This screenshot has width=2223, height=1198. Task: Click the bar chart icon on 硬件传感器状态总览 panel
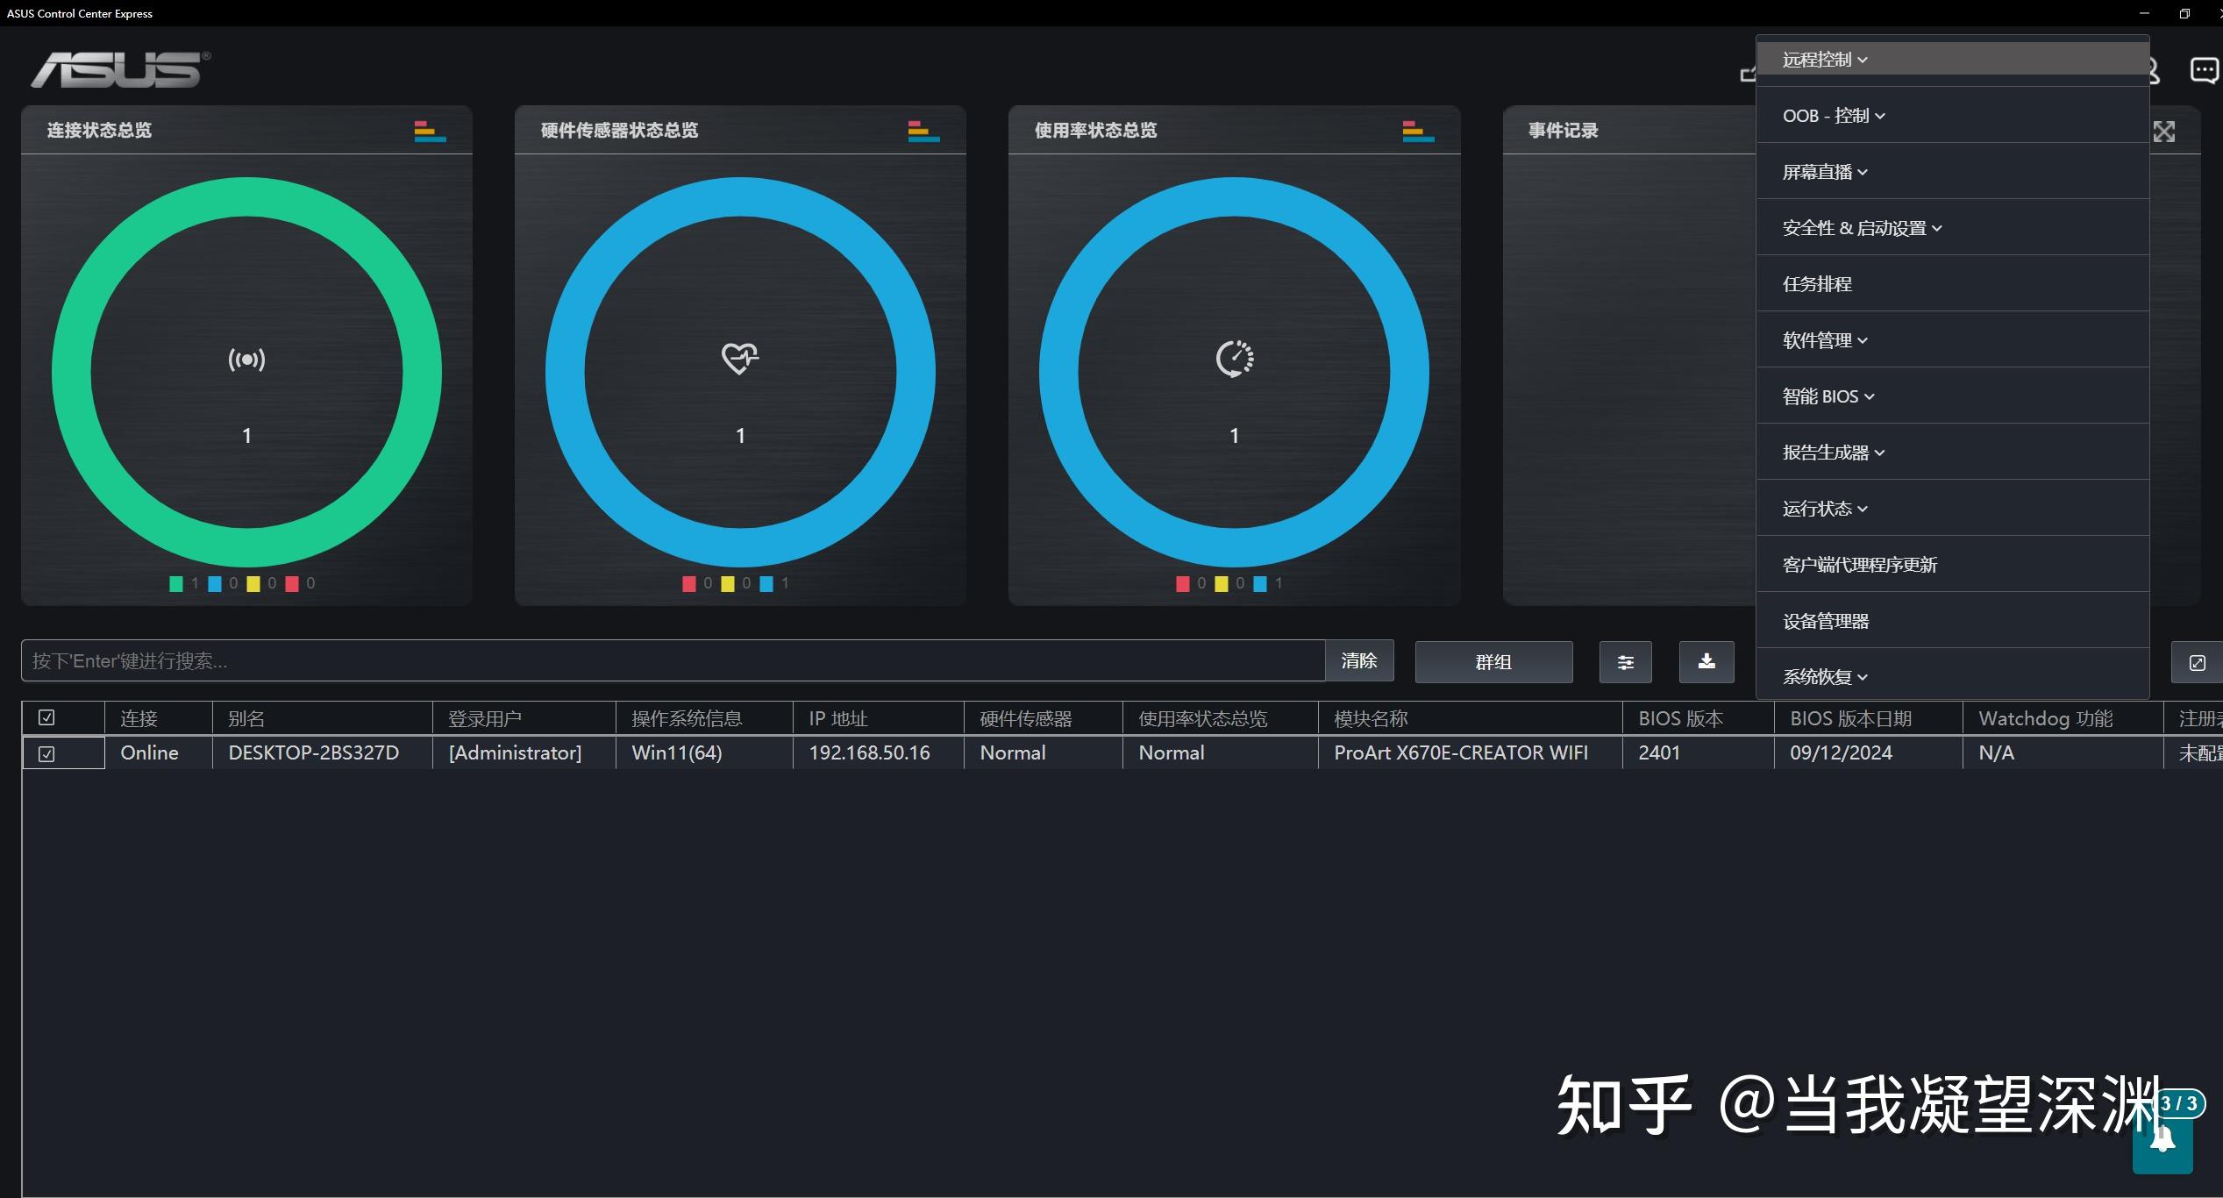click(922, 130)
